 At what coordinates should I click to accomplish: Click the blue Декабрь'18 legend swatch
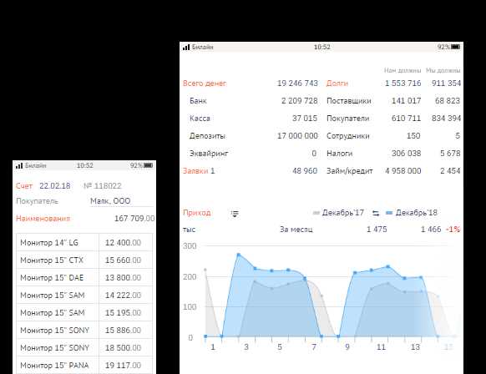tap(389, 213)
